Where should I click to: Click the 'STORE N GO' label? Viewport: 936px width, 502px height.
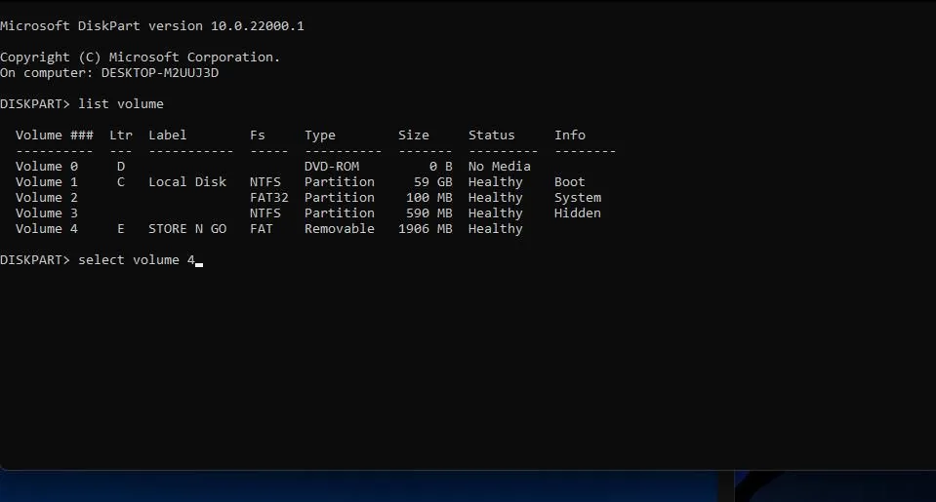[x=187, y=228]
